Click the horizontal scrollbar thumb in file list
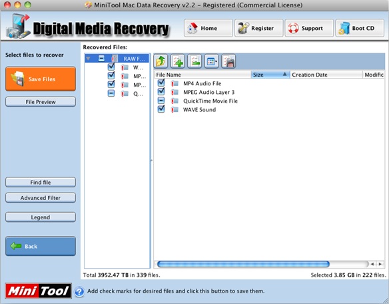The width and height of the screenshot is (389, 304). 243,264
